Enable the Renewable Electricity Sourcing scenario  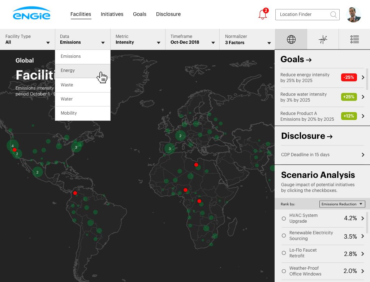point(284,236)
